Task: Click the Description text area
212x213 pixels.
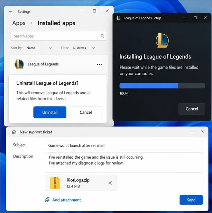Action: [124, 162]
